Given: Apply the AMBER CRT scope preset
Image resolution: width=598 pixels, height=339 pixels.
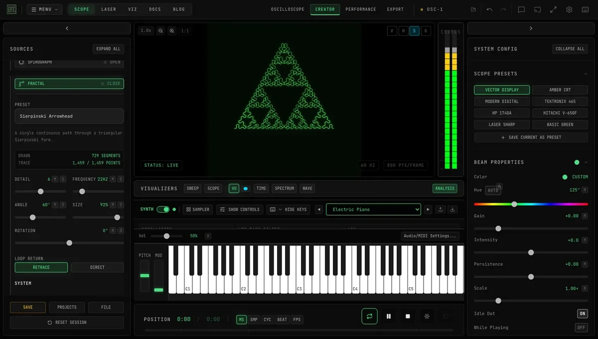Looking at the screenshot, I should 560,90.
